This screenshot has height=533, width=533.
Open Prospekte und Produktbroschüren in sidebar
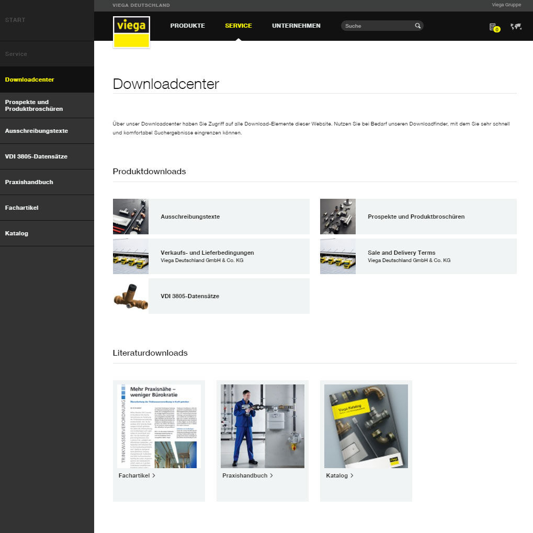point(47,105)
